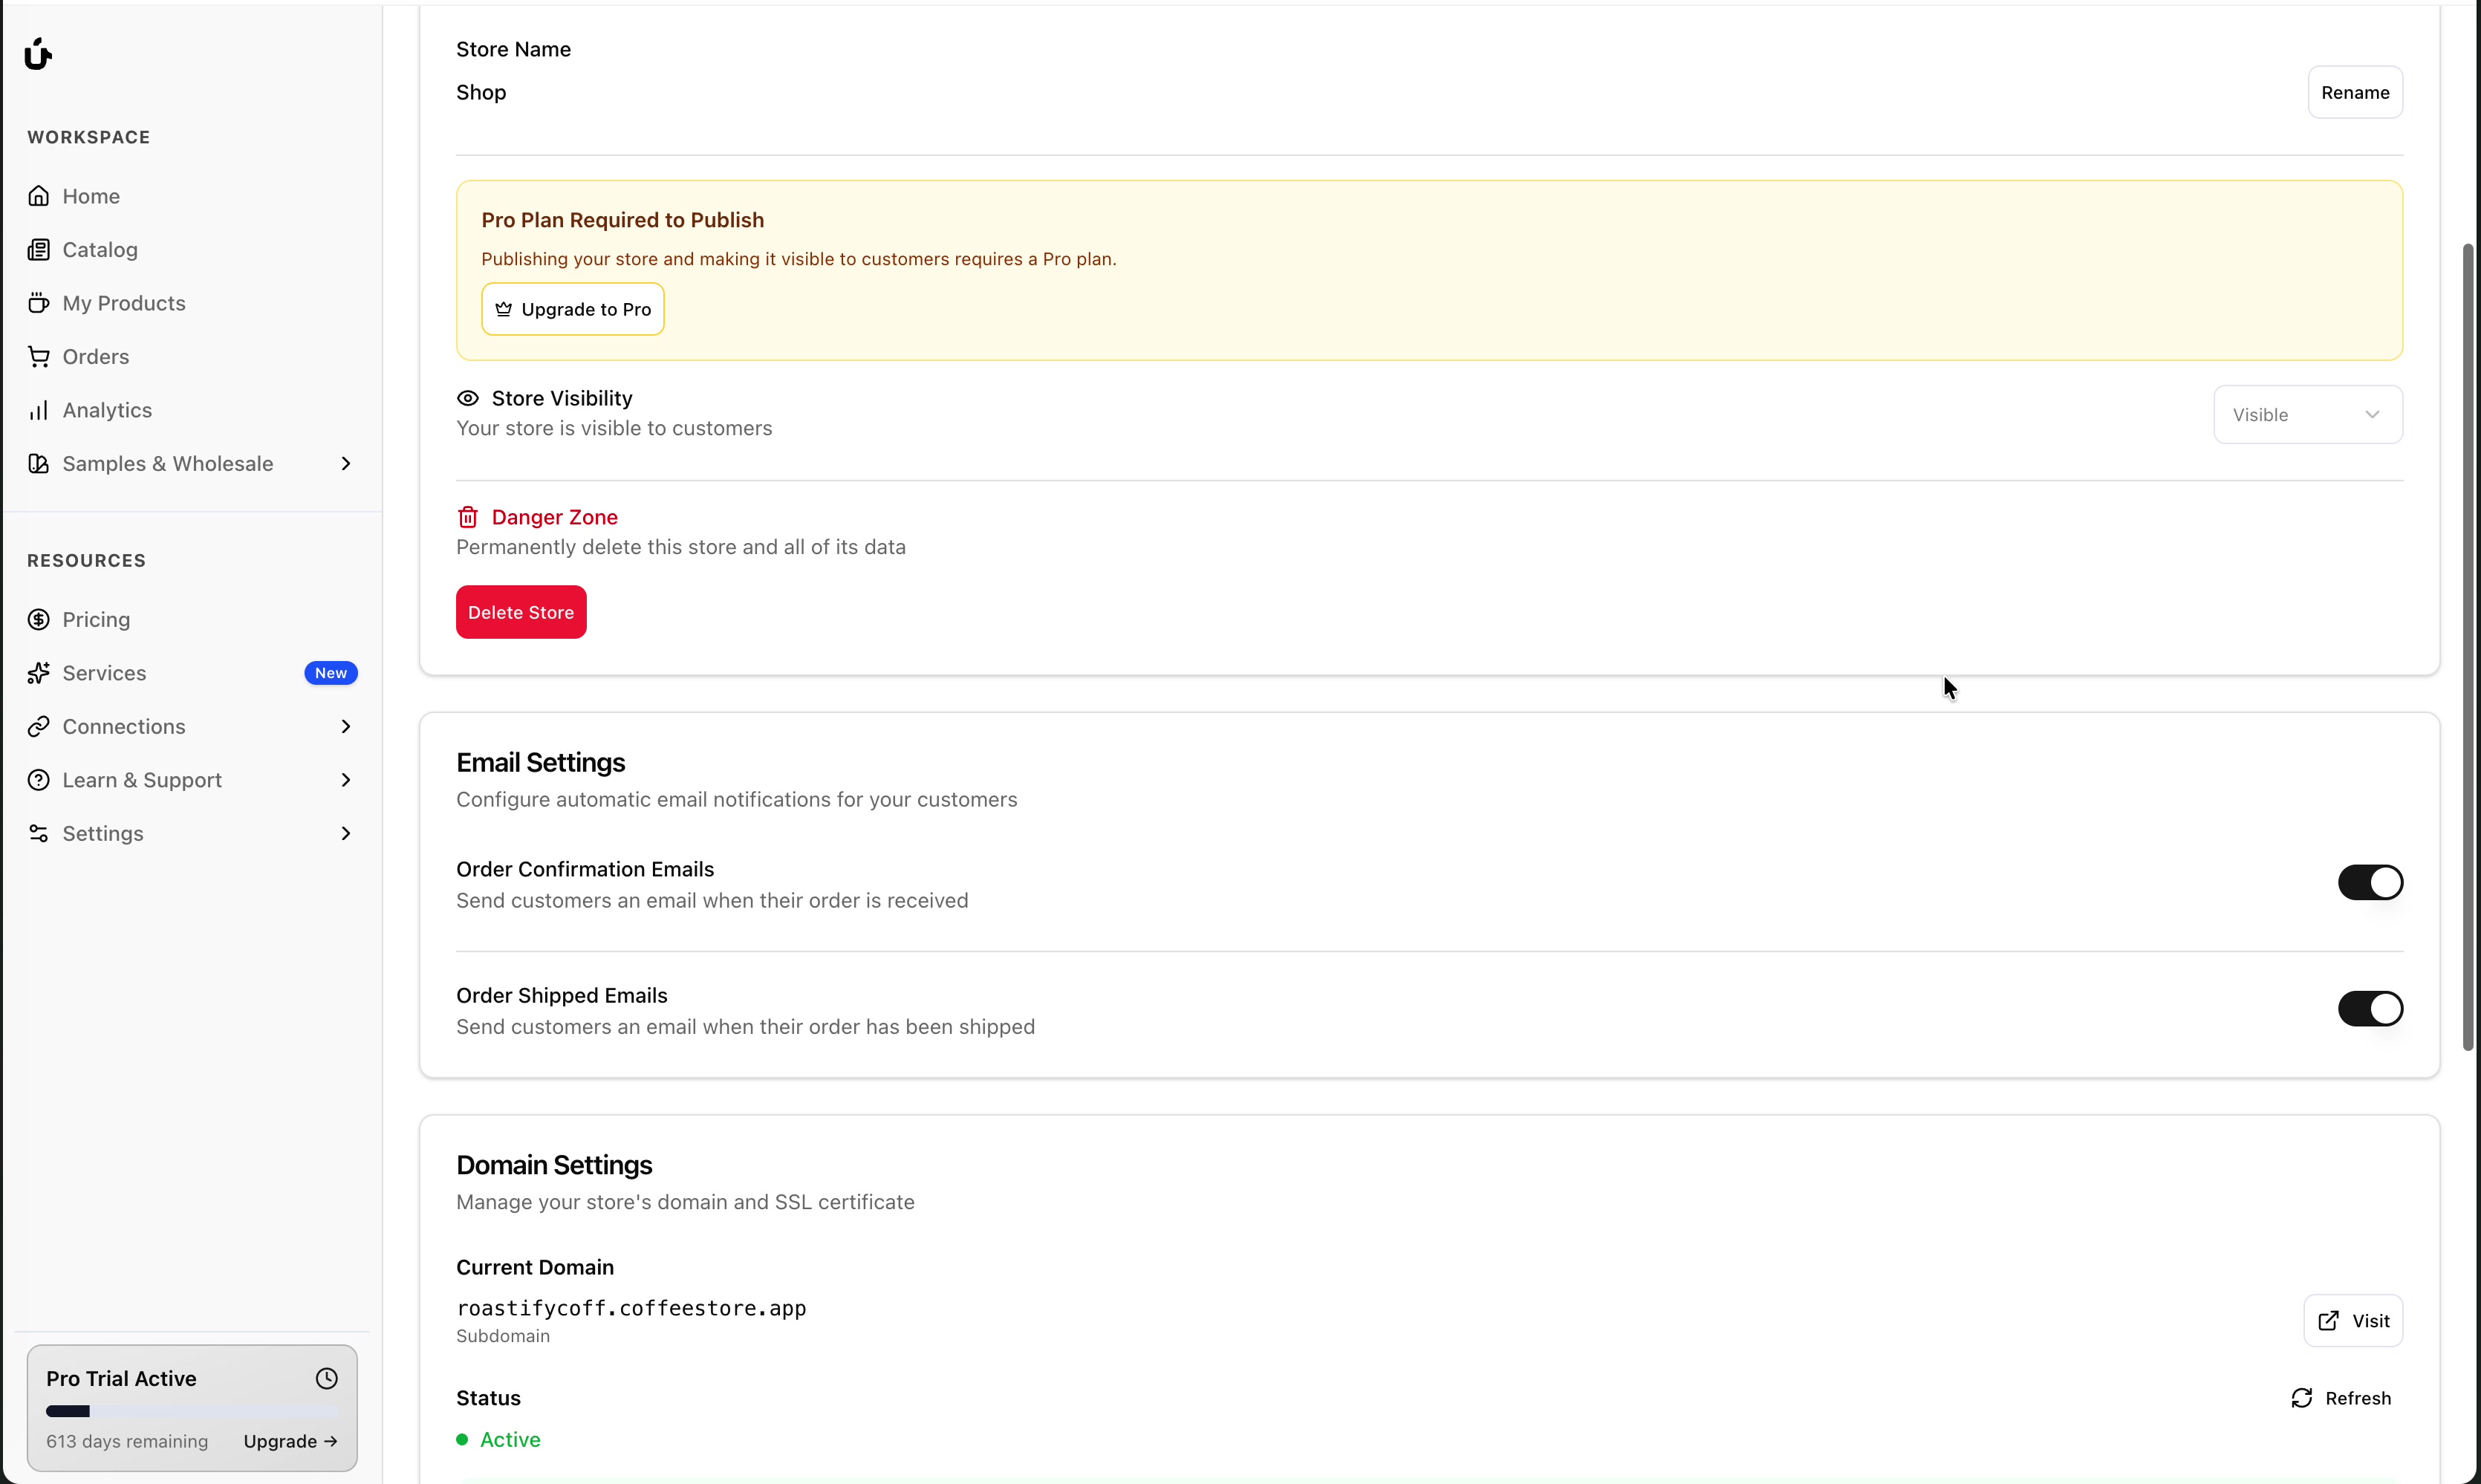Image resolution: width=2481 pixels, height=1484 pixels.
Task: Click the My Products cup icon
Action: pos(39,303)
